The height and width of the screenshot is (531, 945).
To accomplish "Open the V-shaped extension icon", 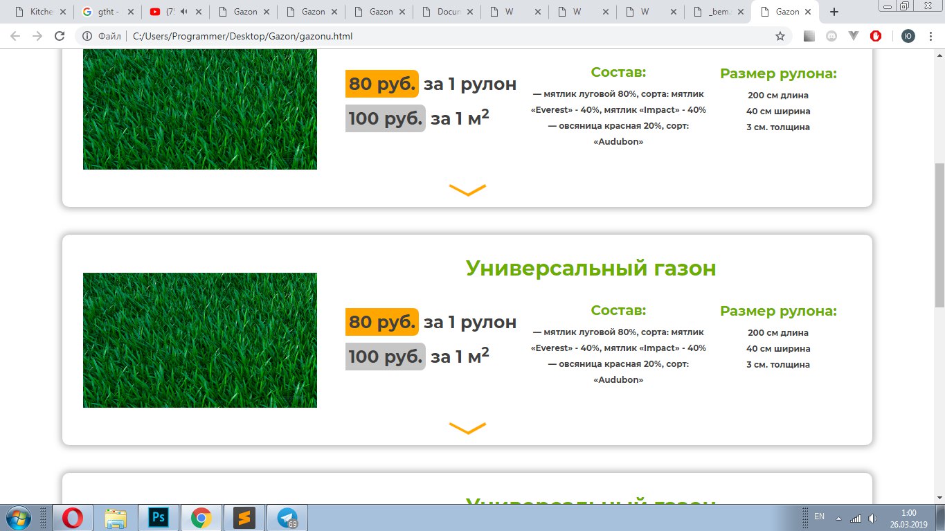I will coord(854,36).
